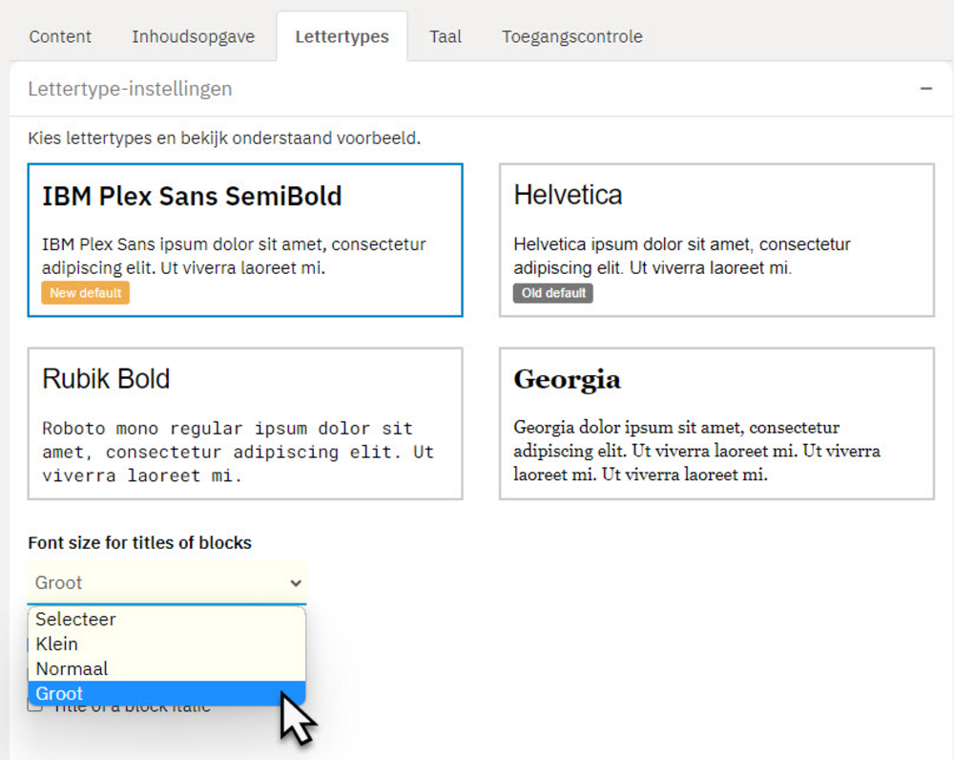Select the Lettertypes tab
This screenshot has width=954, height=760.
coord(342,36)
